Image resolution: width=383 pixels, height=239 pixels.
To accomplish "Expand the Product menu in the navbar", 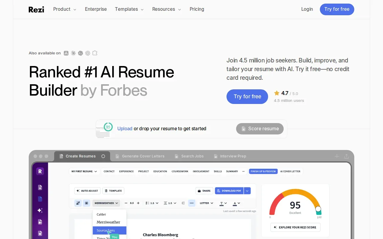I will (x=65, y=9).
